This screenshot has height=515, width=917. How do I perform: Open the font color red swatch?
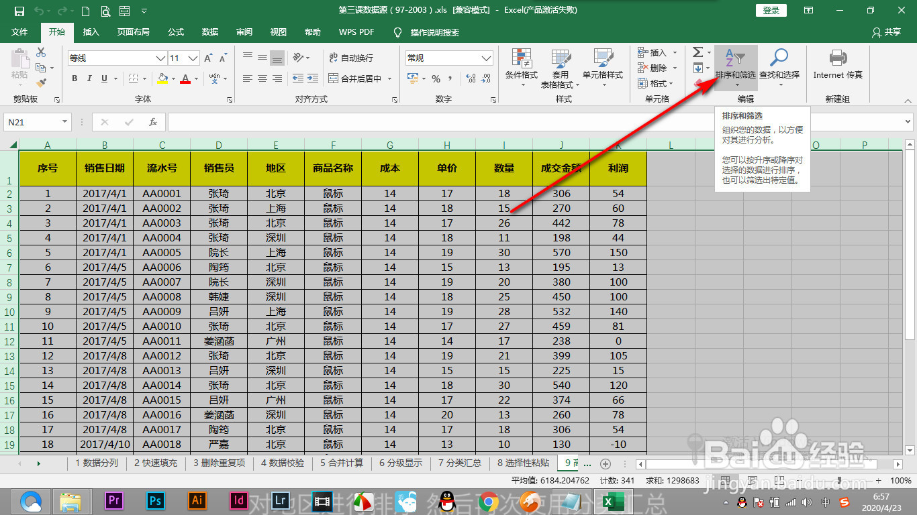(186, 78)
